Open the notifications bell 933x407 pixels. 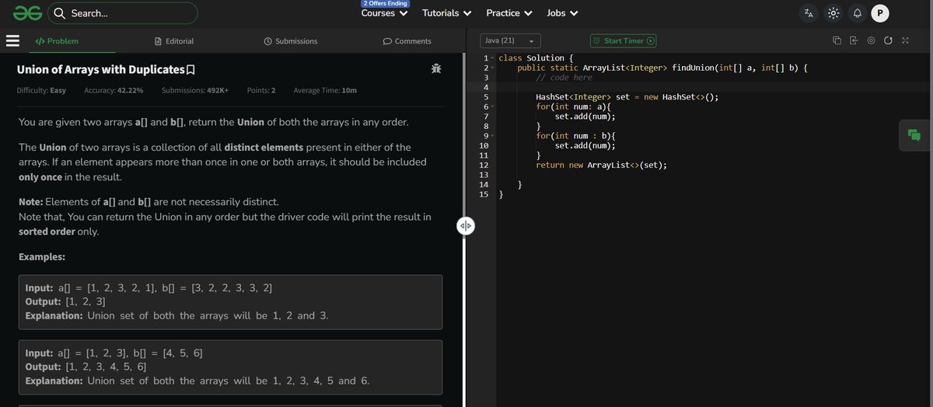point(858,13)
